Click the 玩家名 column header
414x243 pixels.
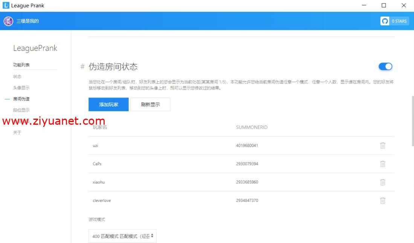point(100,127)
